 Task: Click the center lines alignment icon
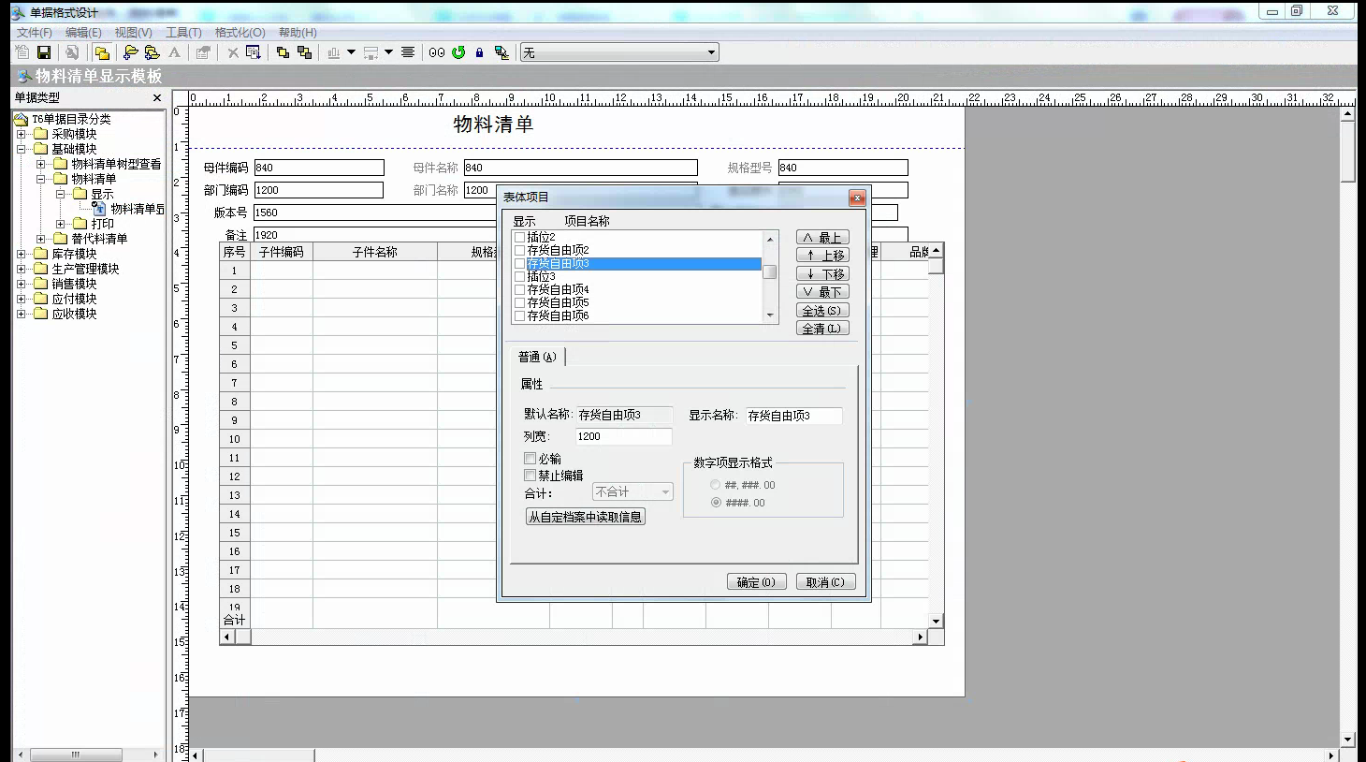point(408,52)
